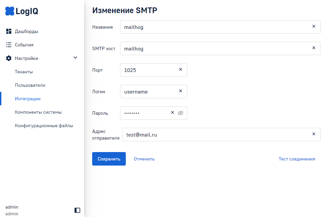Focus the Порт input field

[148, 70]
